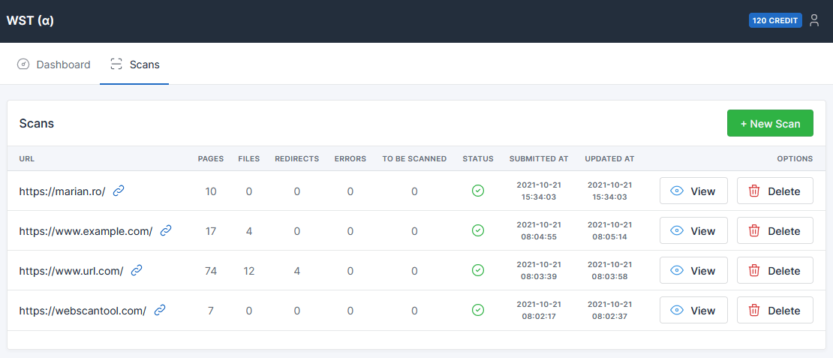Click updated time 08:02:37 for webscantool.com
The height and width of the screenshot is (358, 833).
(609, 317)
